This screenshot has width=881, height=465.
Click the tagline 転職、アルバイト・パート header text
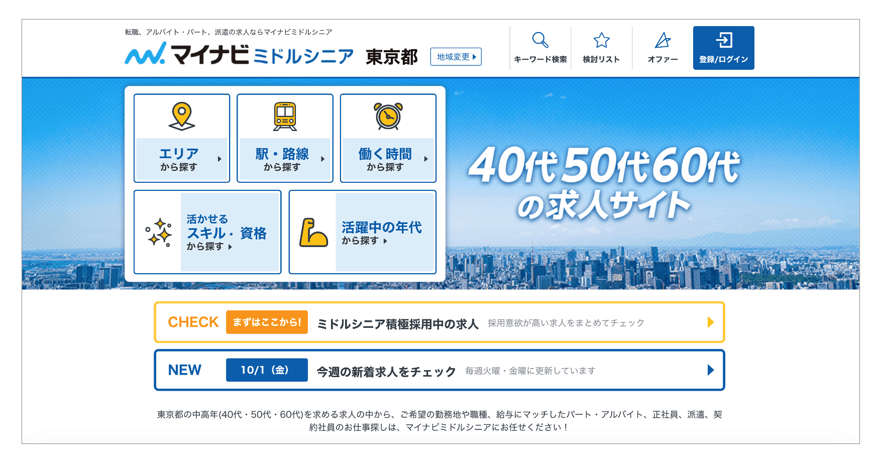tap(229, 32)
